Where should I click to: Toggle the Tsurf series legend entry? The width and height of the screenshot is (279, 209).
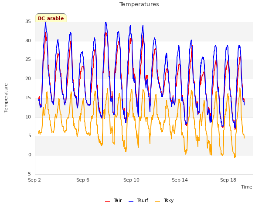coord(139,200)
